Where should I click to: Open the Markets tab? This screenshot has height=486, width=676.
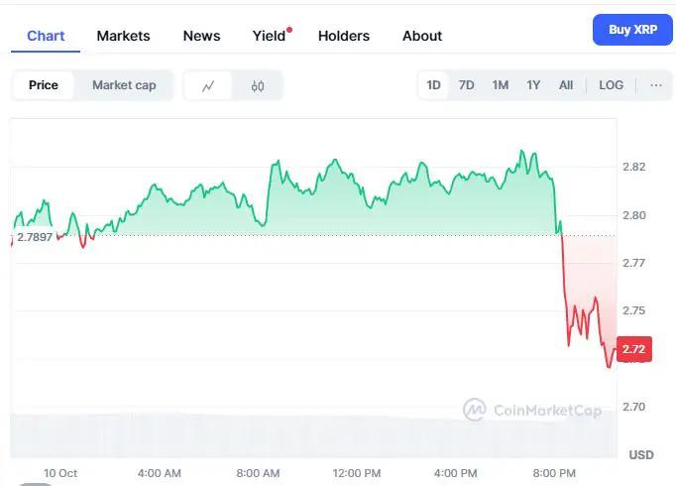(x=123, y=36)
